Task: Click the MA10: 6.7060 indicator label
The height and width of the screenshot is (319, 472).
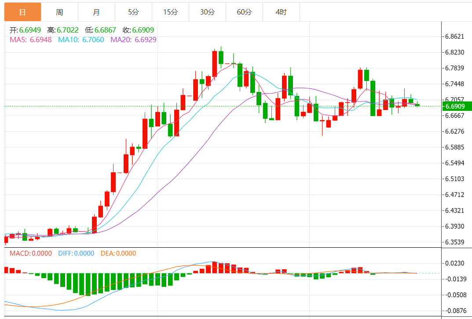Action: [81, 40]
